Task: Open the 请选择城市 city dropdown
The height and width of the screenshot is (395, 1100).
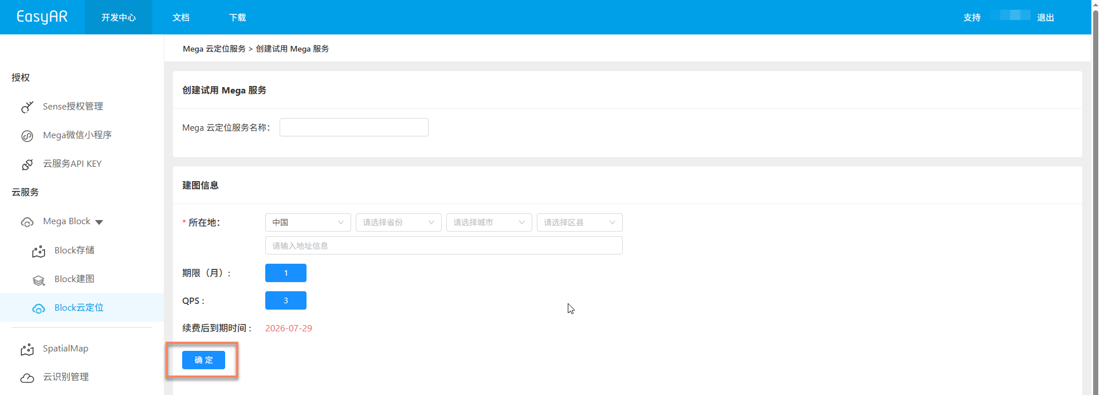Action: (489, 222)
